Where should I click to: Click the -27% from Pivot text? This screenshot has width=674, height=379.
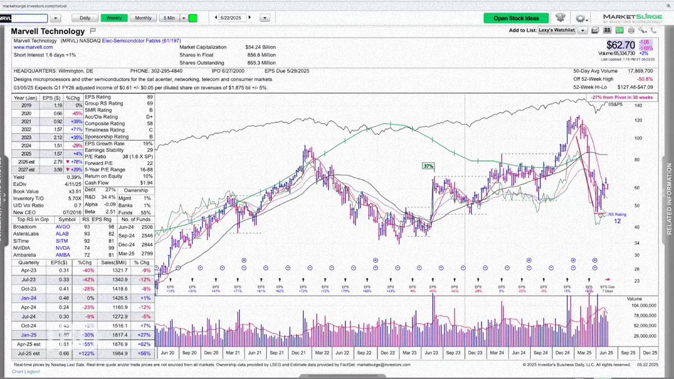pyautogui.click(x=621, y=97)
